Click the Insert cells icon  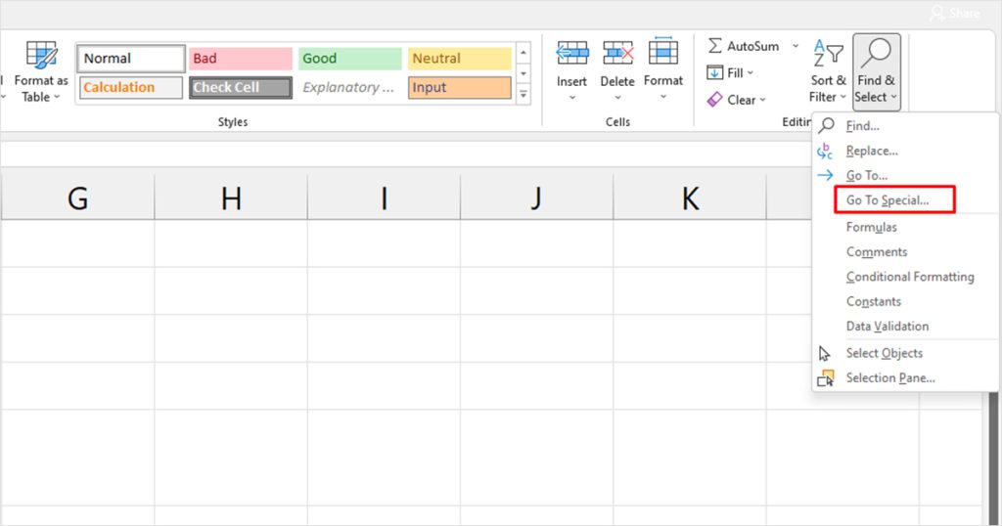(x=572, y=54)
